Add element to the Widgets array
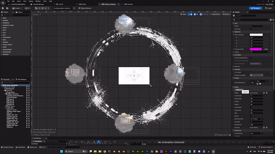This screenshot has height=154, width=275. [x=264, y=93]
